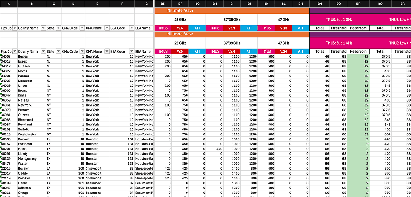The width and height of the screenshot is (411, 197).
Task: Click the Montgomery county cell
Action: click(x=32, y=158)
